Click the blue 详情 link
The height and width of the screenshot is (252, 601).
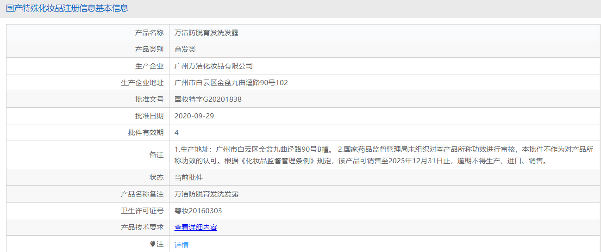[182, 245]
